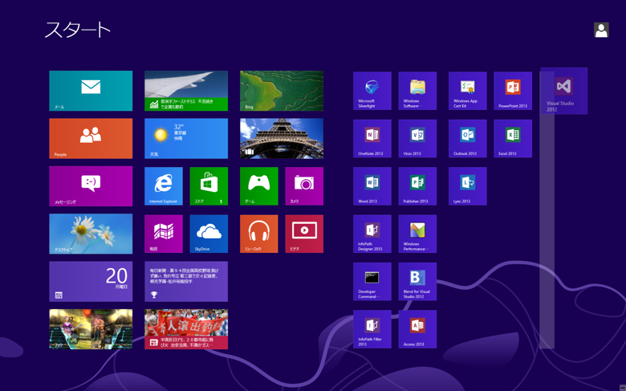Screen dimensions: 626x391
Task: Open Developer Command Prompt tile
Action: coord(372,282)
